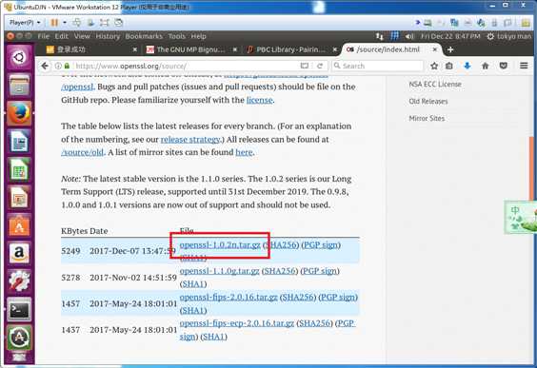
Task: Open Old Releases sidebar link
Action: pyautogui.click(x=428, y=101)
